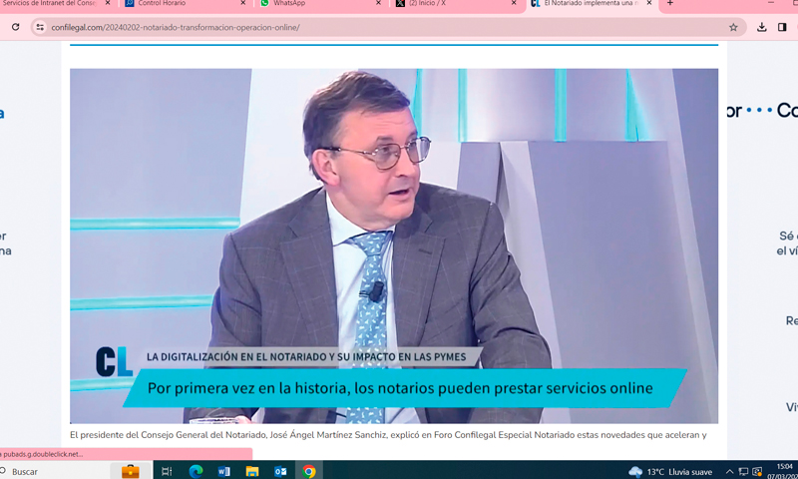The image size is (798, 479).
Task: Open Task View in the taskbar
Action: tap(167, 471)
